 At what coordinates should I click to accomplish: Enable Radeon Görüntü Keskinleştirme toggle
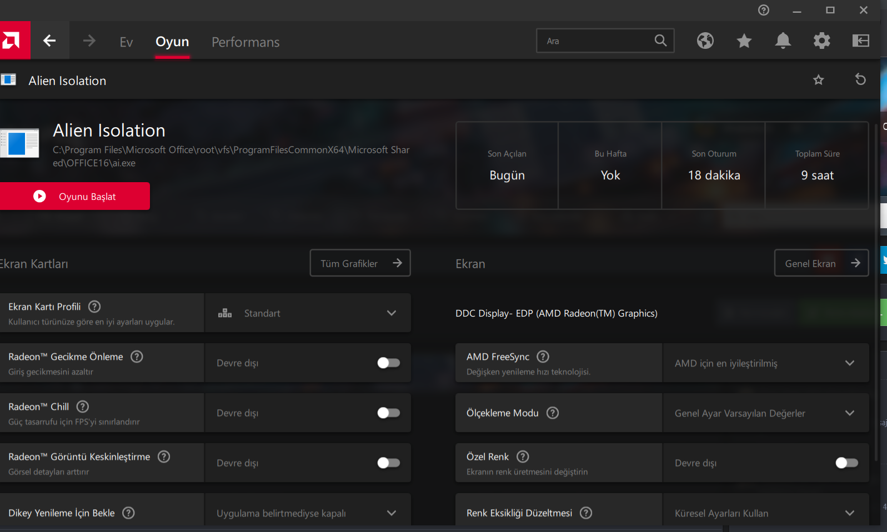(388, 463)
